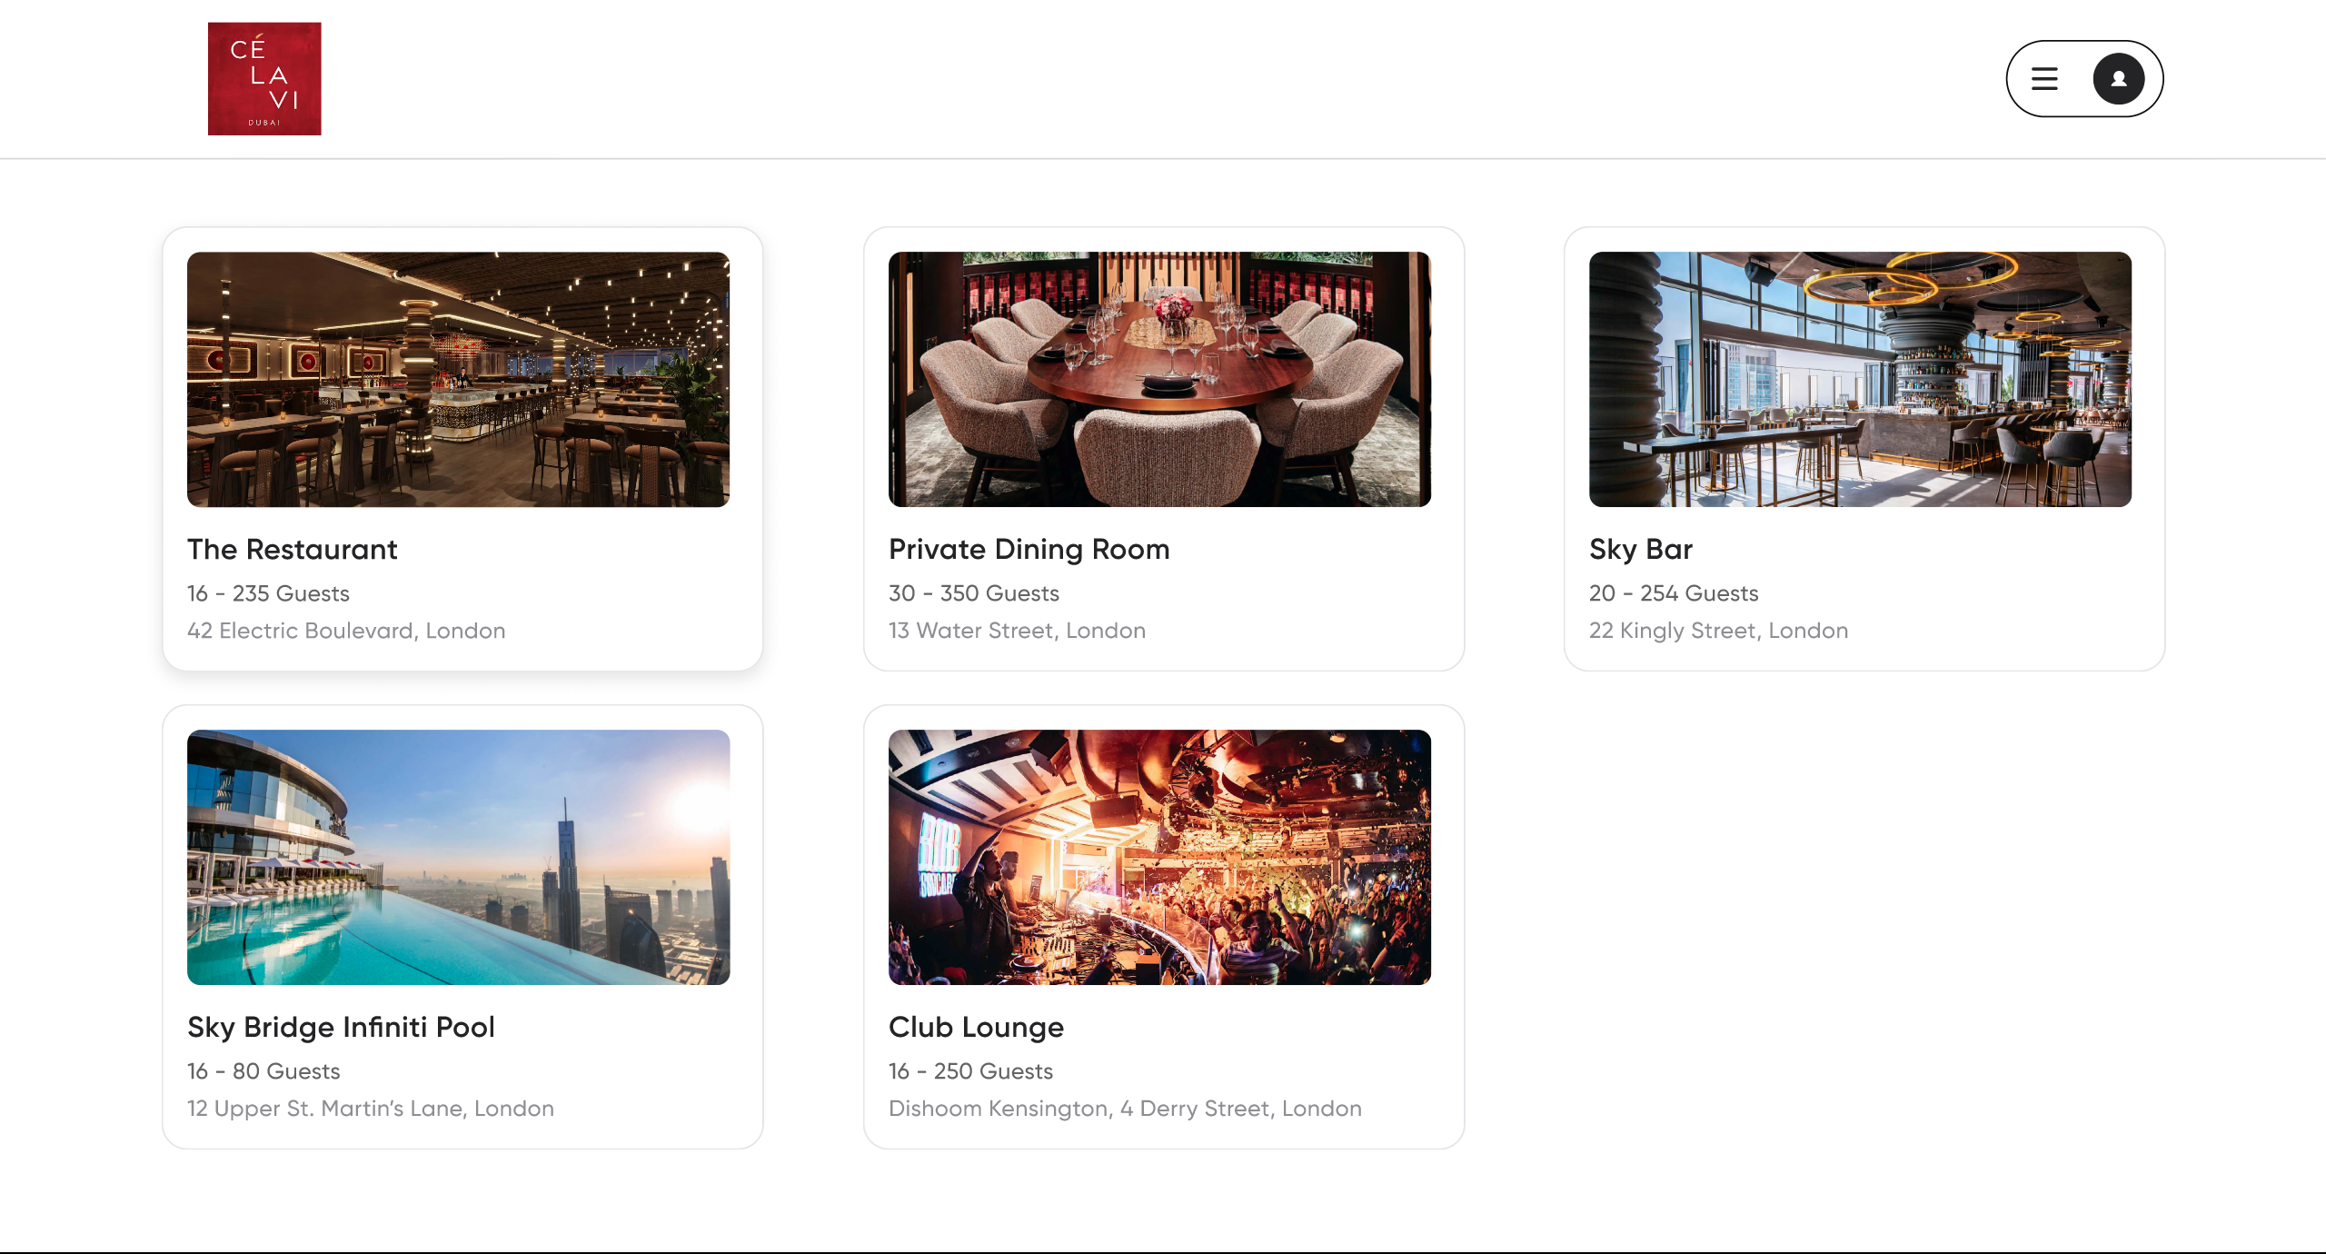Click the Private Dining Room title
Screen dimensions: 2326x1254
click(x=1029, y=549)
